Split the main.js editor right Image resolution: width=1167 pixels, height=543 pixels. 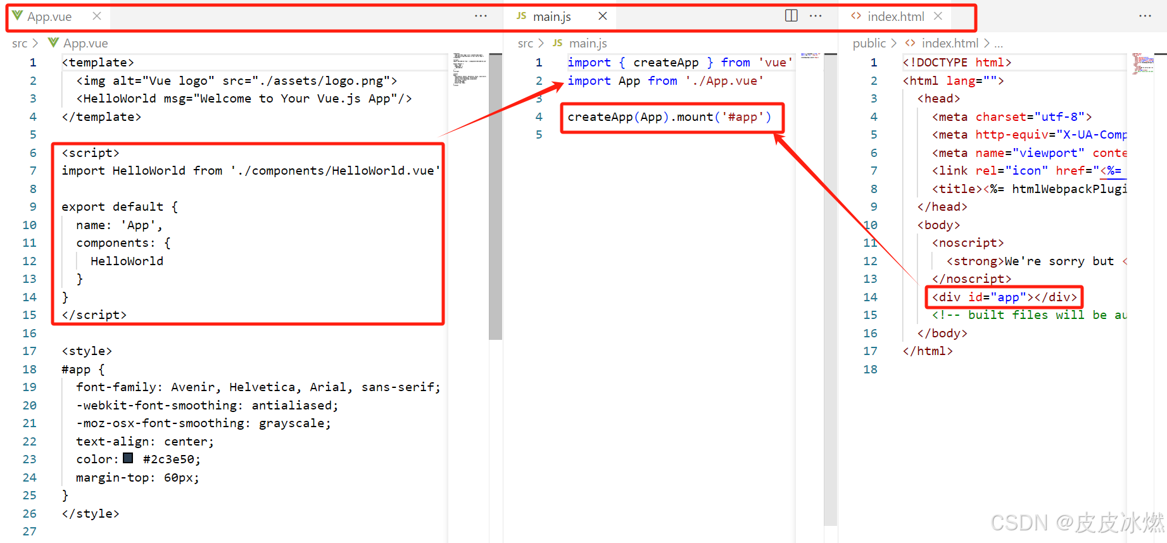point(792,16)
